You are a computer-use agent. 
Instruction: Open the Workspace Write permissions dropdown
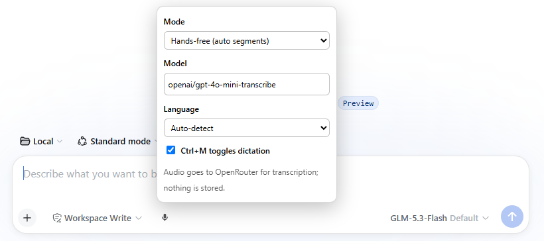click(98, 218)
